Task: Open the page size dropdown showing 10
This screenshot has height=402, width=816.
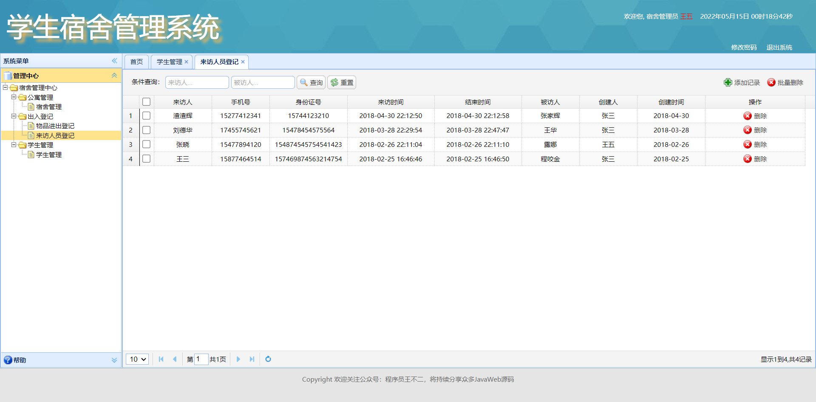Action: [x=136, y=359]
